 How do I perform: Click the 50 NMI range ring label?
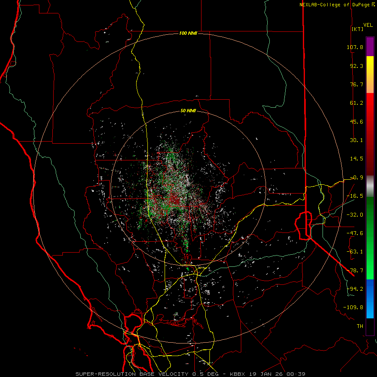point(188,111)
